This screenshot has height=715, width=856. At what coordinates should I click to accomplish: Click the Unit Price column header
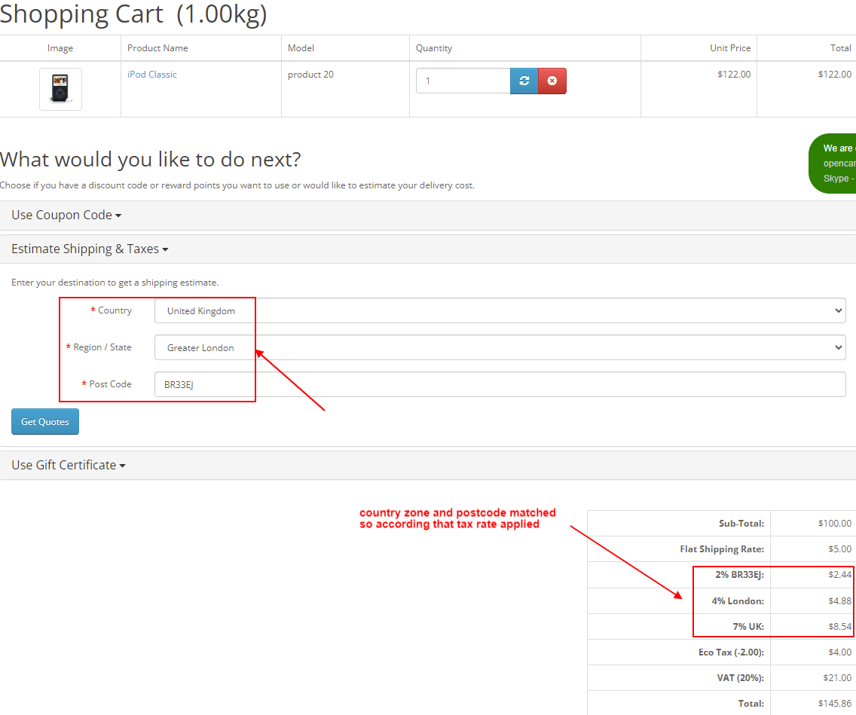point(730,47)
